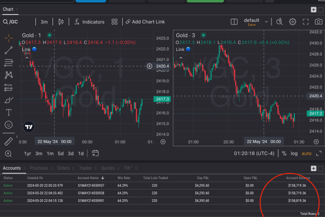Take a chart snapshot with camera icon
The height and width of the screenshot is (217, 325).
319,21
